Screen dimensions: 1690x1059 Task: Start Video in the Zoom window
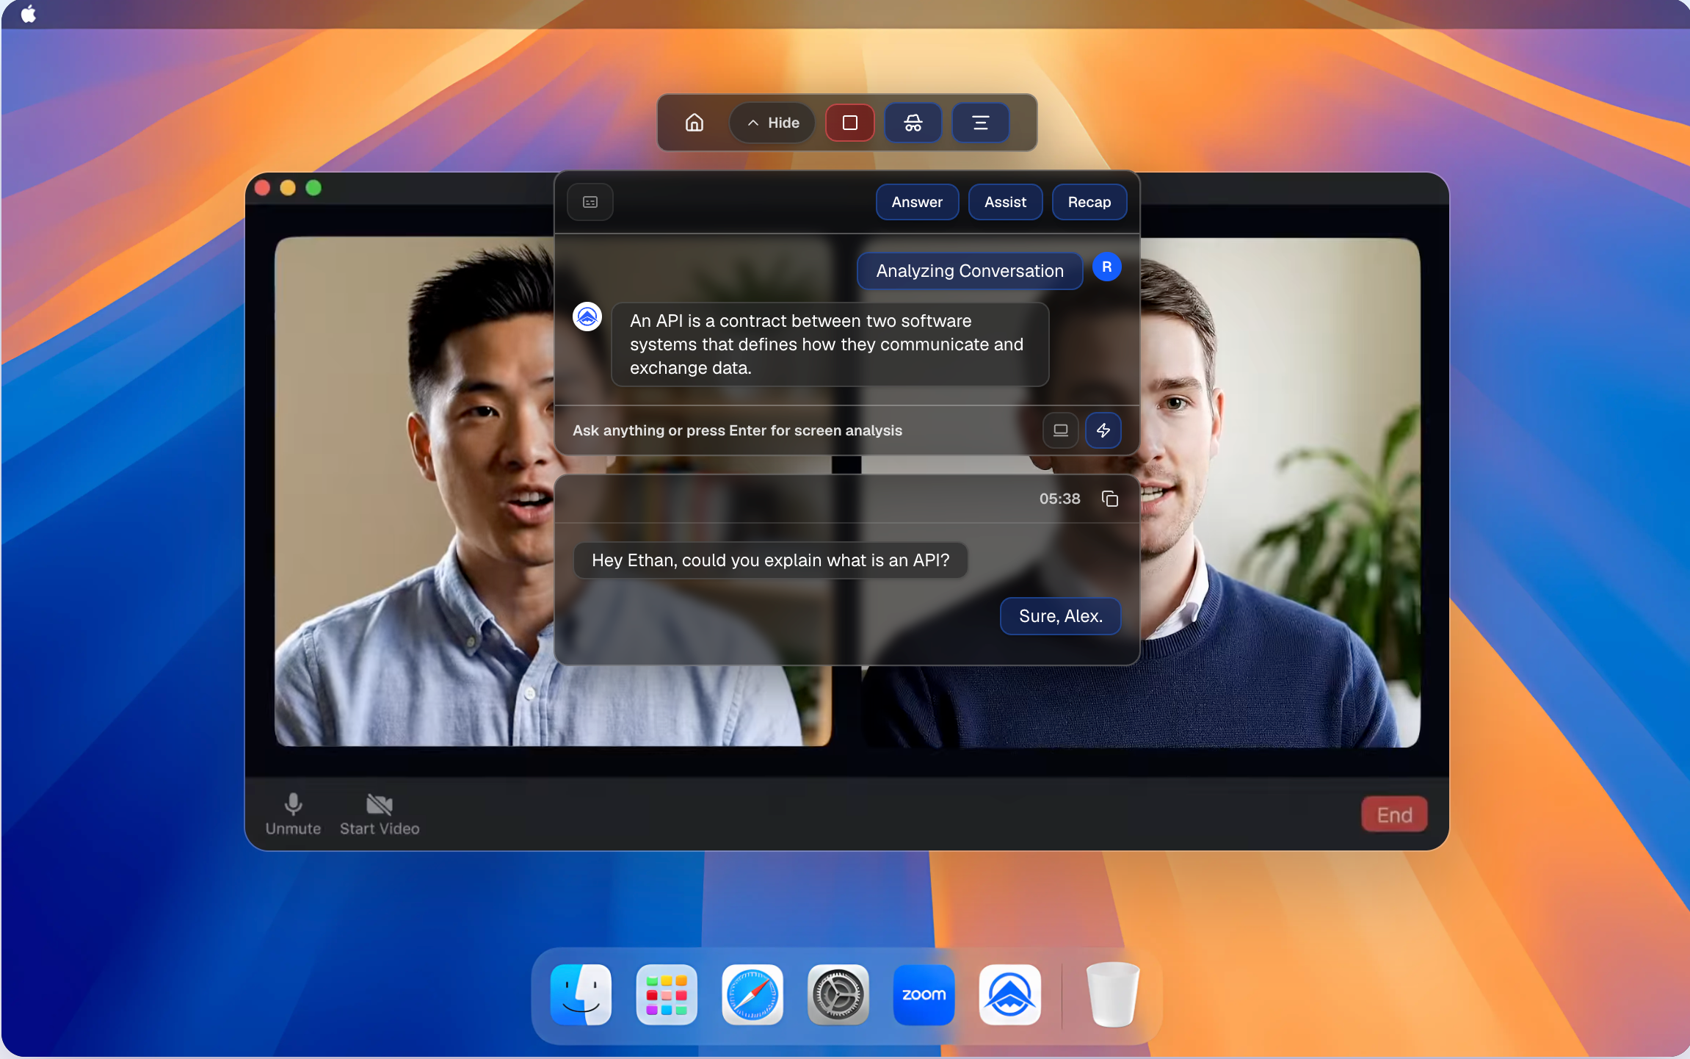[x=380, y=814]
